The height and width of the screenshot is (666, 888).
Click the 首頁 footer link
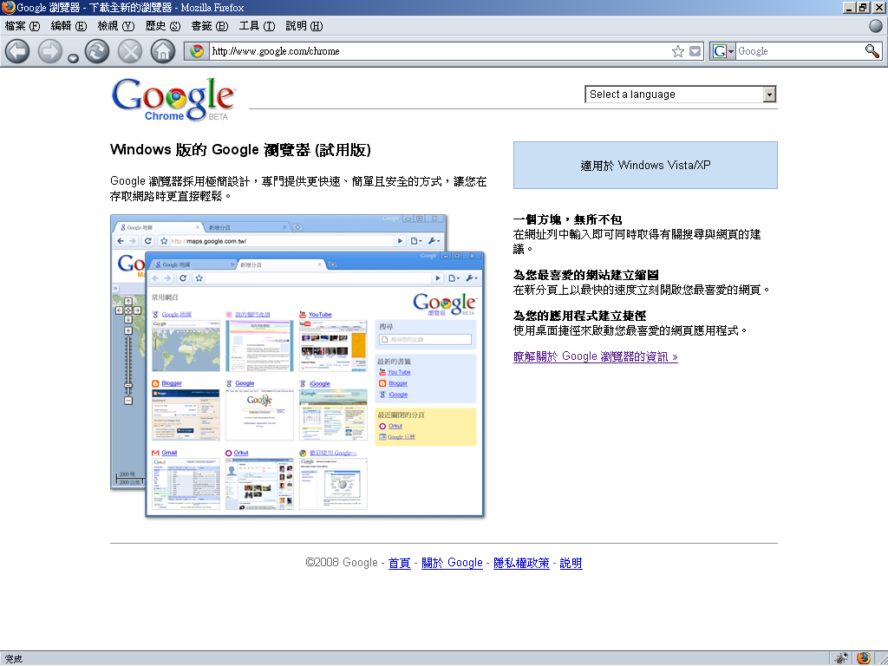coord(399,563)
